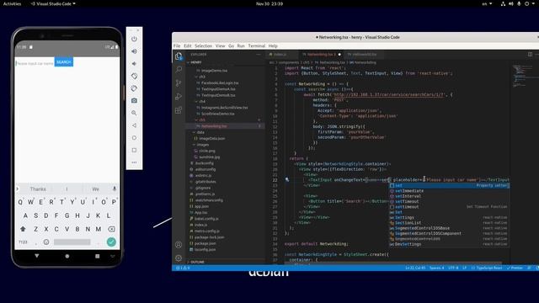
Task: Click Activities in the top bar
Action: click(12, 3)
